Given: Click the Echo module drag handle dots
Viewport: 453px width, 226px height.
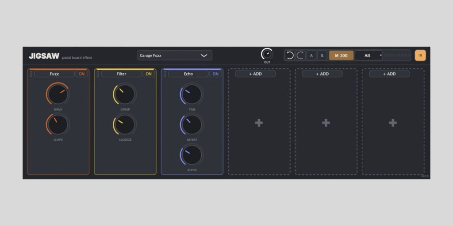Looking at the screenshot, I should pyautogui.click(x=165, y=74).
